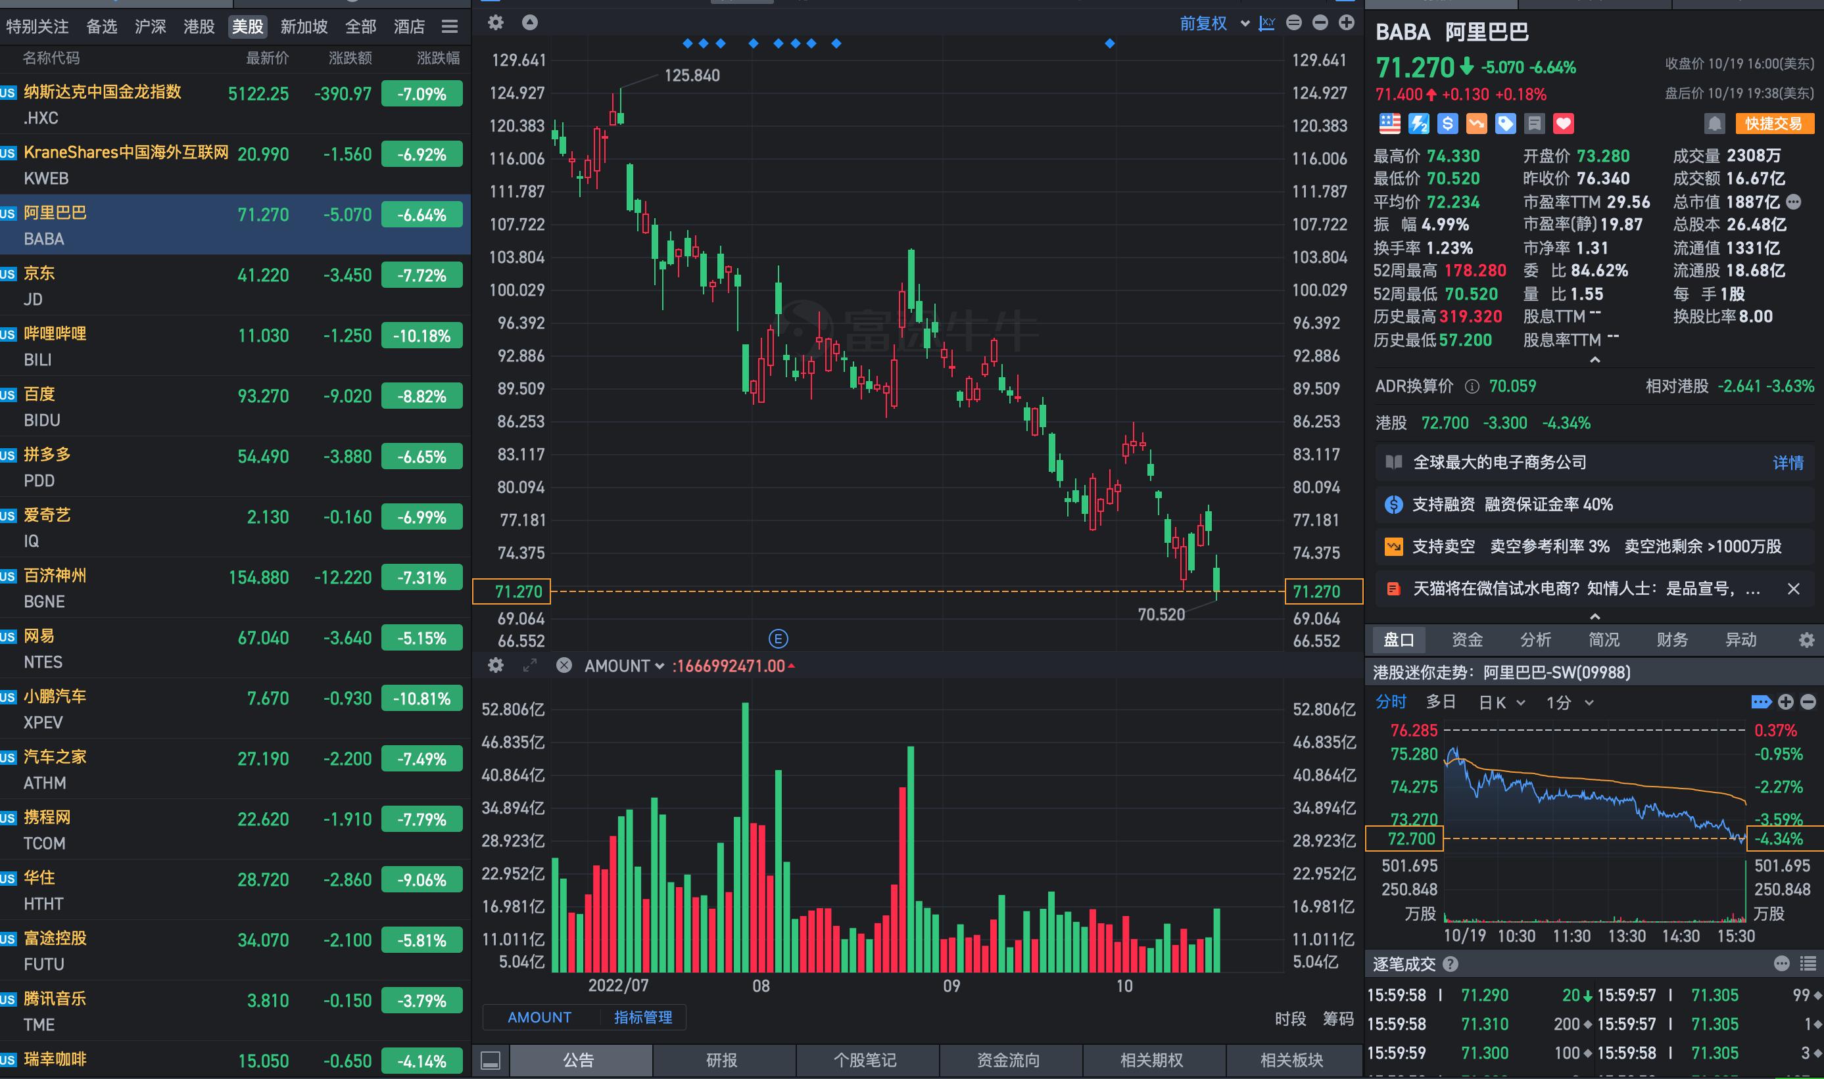The height and width of the screenshot is (1079, 1824).
Task: Switch to the 资金 tab
Action: click(1467, 640)
